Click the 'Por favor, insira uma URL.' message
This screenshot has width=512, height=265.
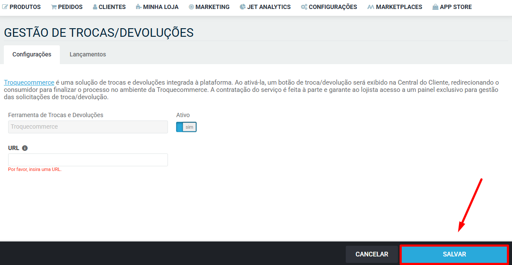(35, 170)
